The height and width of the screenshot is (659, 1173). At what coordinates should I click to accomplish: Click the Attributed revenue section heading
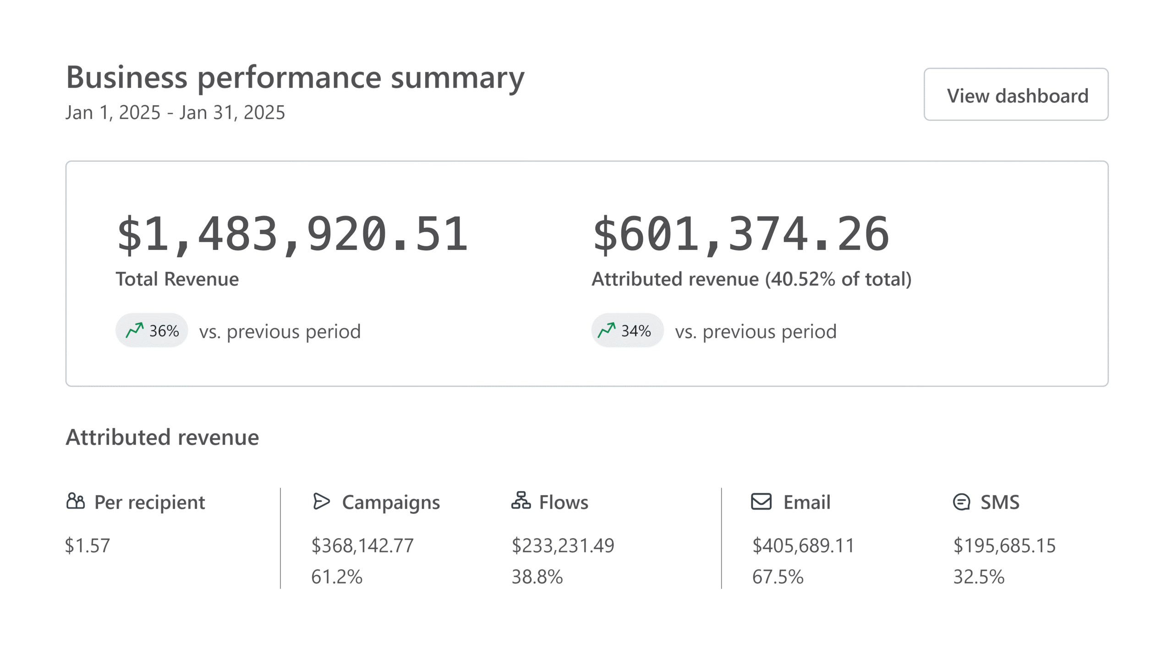pos(162,437)
